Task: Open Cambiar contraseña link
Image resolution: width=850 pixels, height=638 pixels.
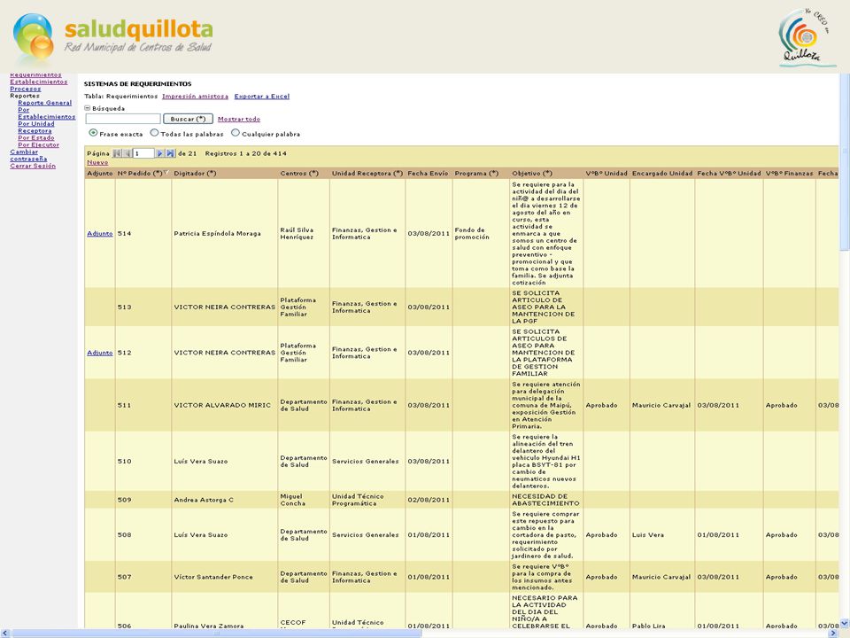Action: [x=28, y=156]
